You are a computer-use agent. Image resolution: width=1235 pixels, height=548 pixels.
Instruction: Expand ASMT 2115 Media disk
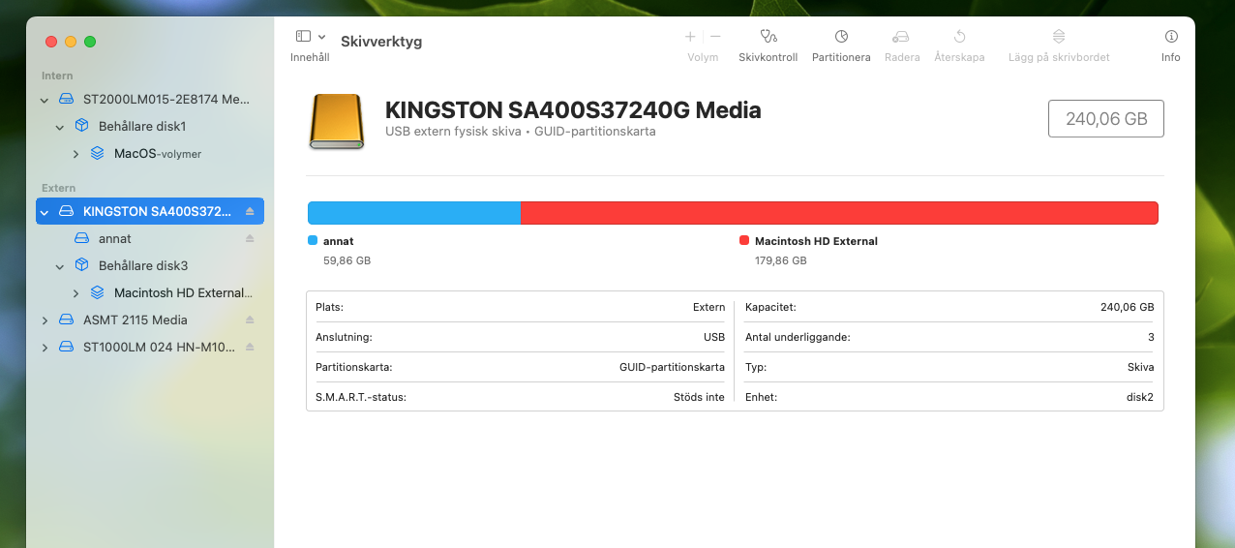click(x=45, y=320)
